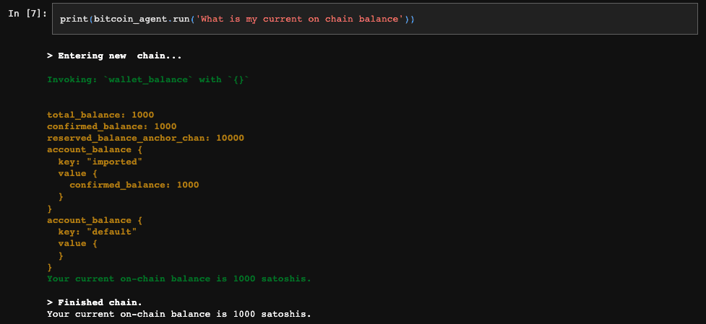Click the total_balance: 1000 line

click(x=100, y=115)
